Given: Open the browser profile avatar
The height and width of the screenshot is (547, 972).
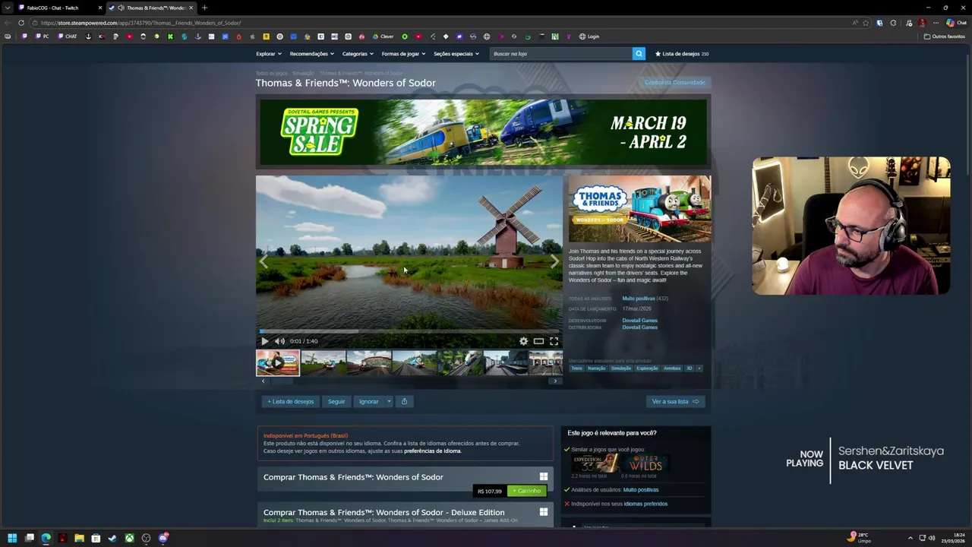Looking at the screenshot, I should [922, 23].
